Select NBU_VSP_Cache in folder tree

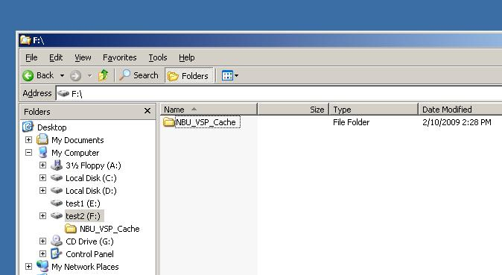pyautogui.click(x=109, y=229)
